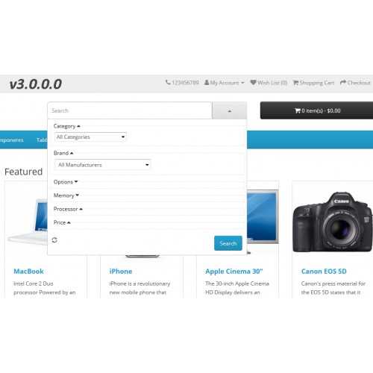The width and height of the screenshot is (373, 373).
Task: Click the My Account user icon
Action: point(207,82)
